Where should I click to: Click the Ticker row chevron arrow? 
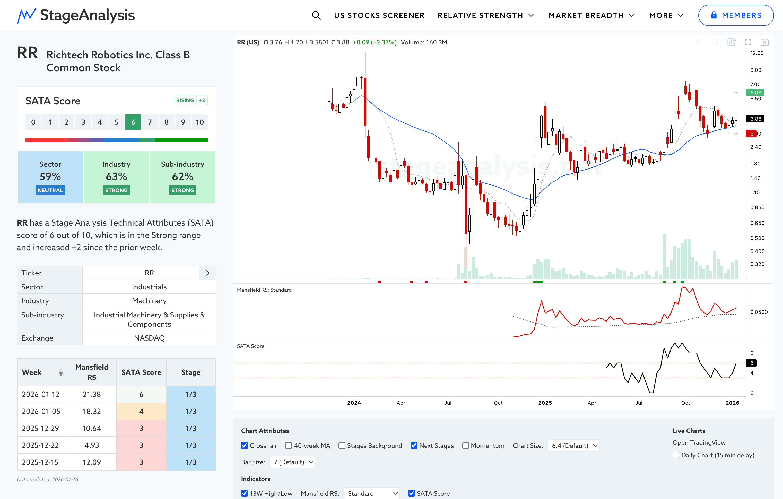click(x=208, y=273)
